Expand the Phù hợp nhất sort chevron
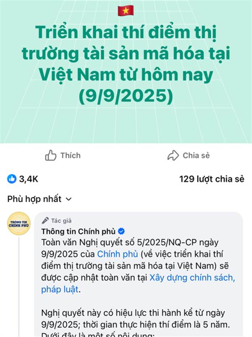This screenshot has height=337, width=252. click(68, 199)
